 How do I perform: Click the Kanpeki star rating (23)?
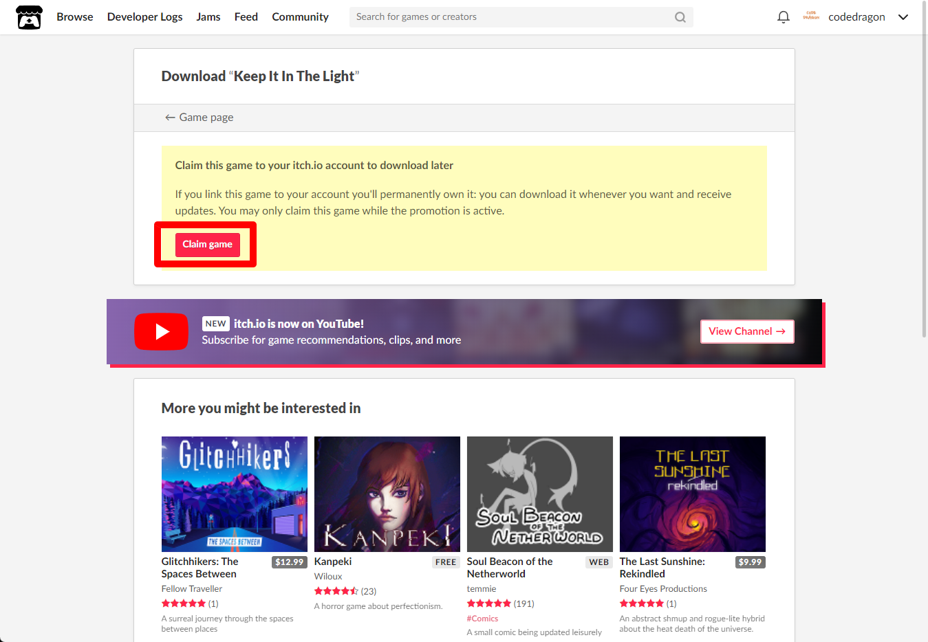tap(345, 591)
